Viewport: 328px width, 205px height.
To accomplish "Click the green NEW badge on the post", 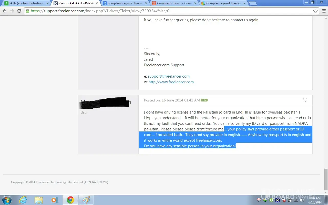I will coord(204,100).
